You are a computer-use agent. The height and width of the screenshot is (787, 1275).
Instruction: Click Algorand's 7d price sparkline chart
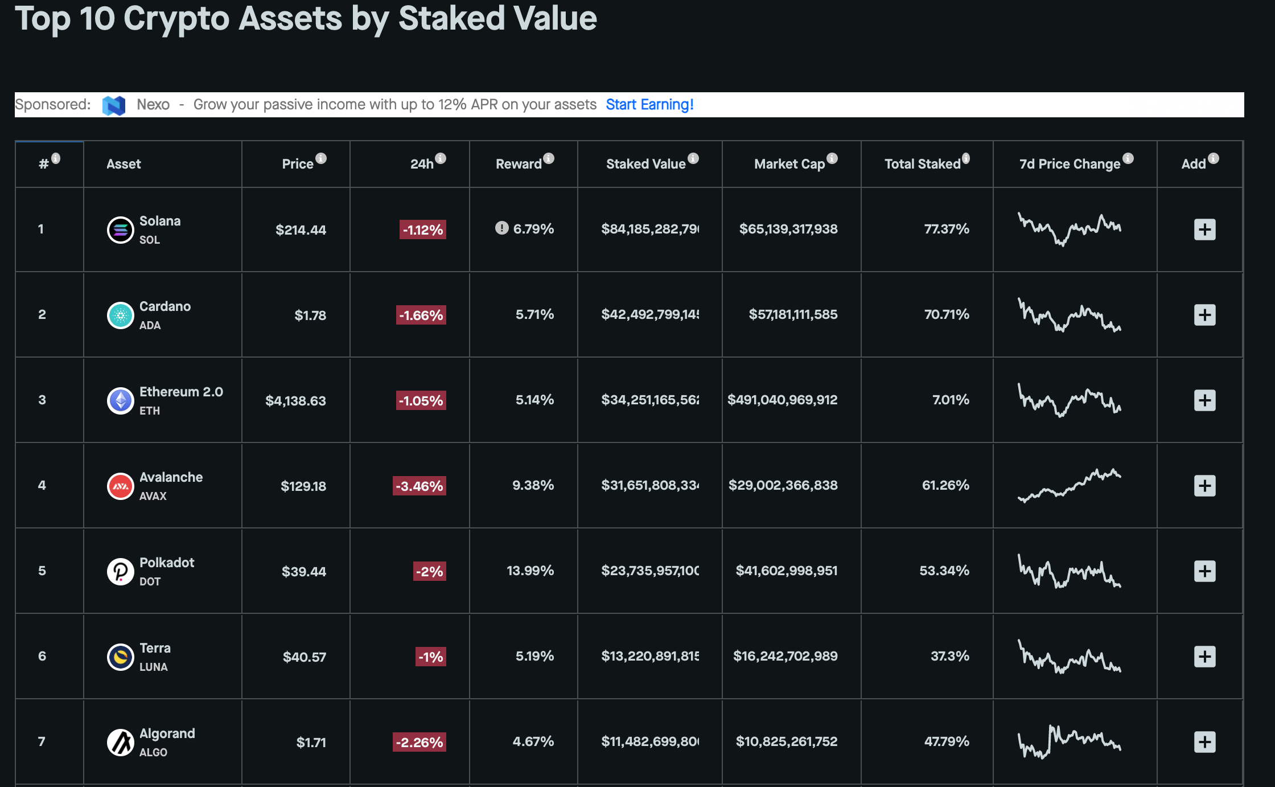[1070, 742]
